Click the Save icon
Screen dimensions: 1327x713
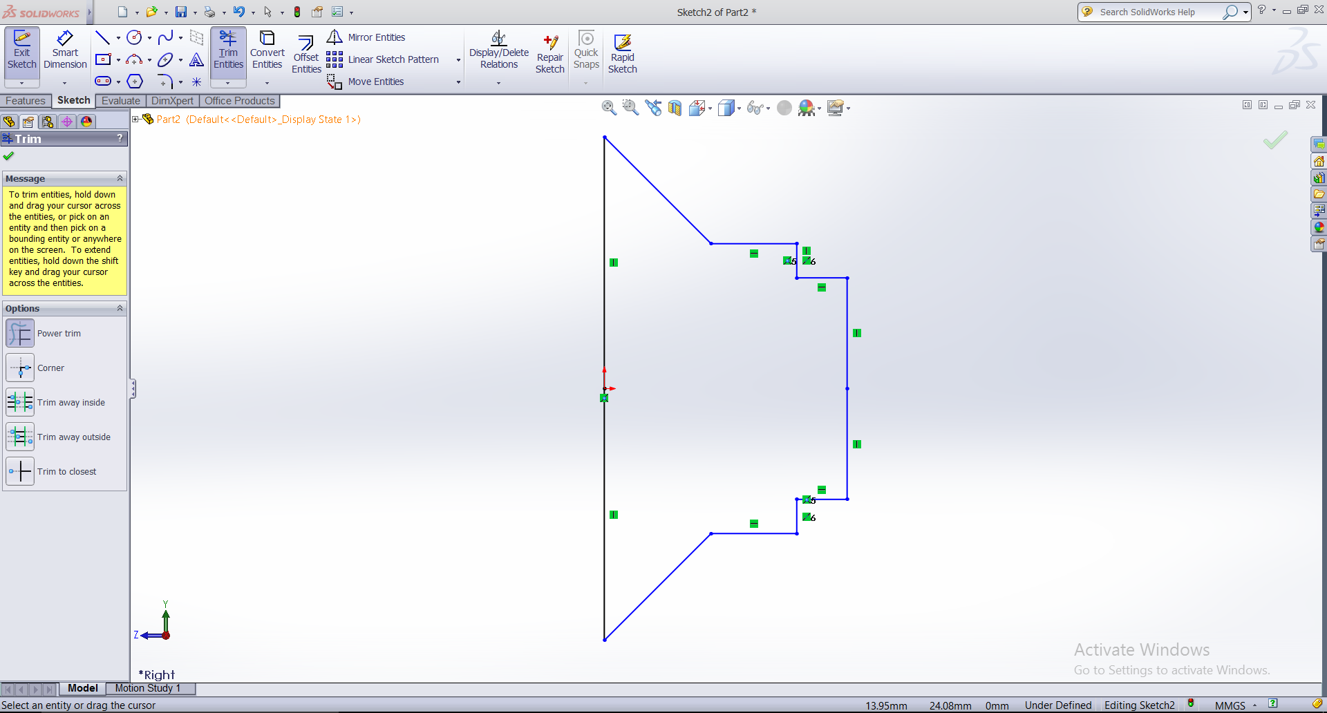[181, 12]
